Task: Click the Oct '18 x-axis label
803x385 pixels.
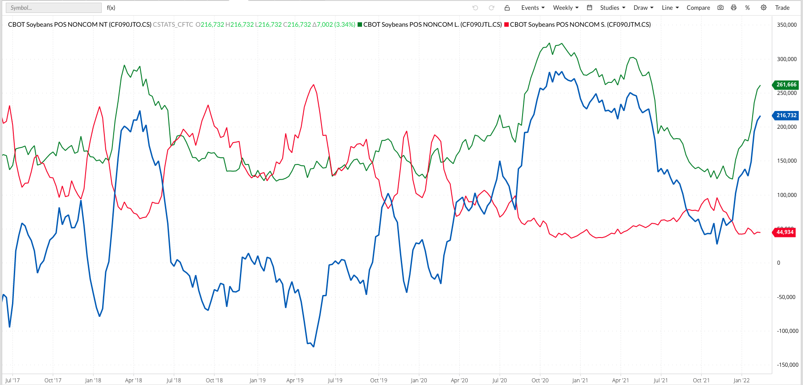Action: [x=214, y=380]
